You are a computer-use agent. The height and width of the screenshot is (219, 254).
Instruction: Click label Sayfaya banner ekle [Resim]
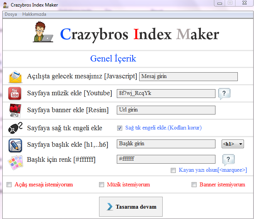tap(68, 110)
